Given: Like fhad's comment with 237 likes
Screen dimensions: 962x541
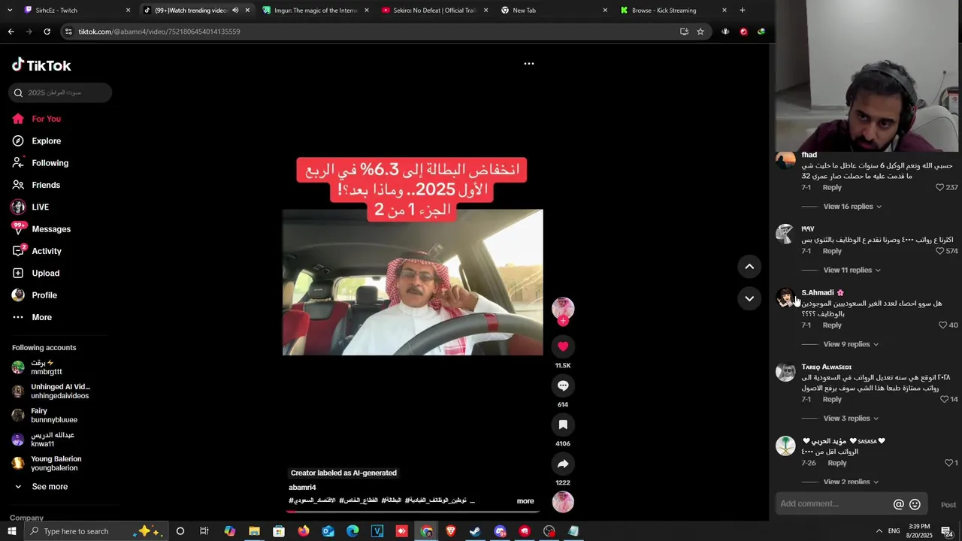Looking at the screenshot, I should pos(939,188).
